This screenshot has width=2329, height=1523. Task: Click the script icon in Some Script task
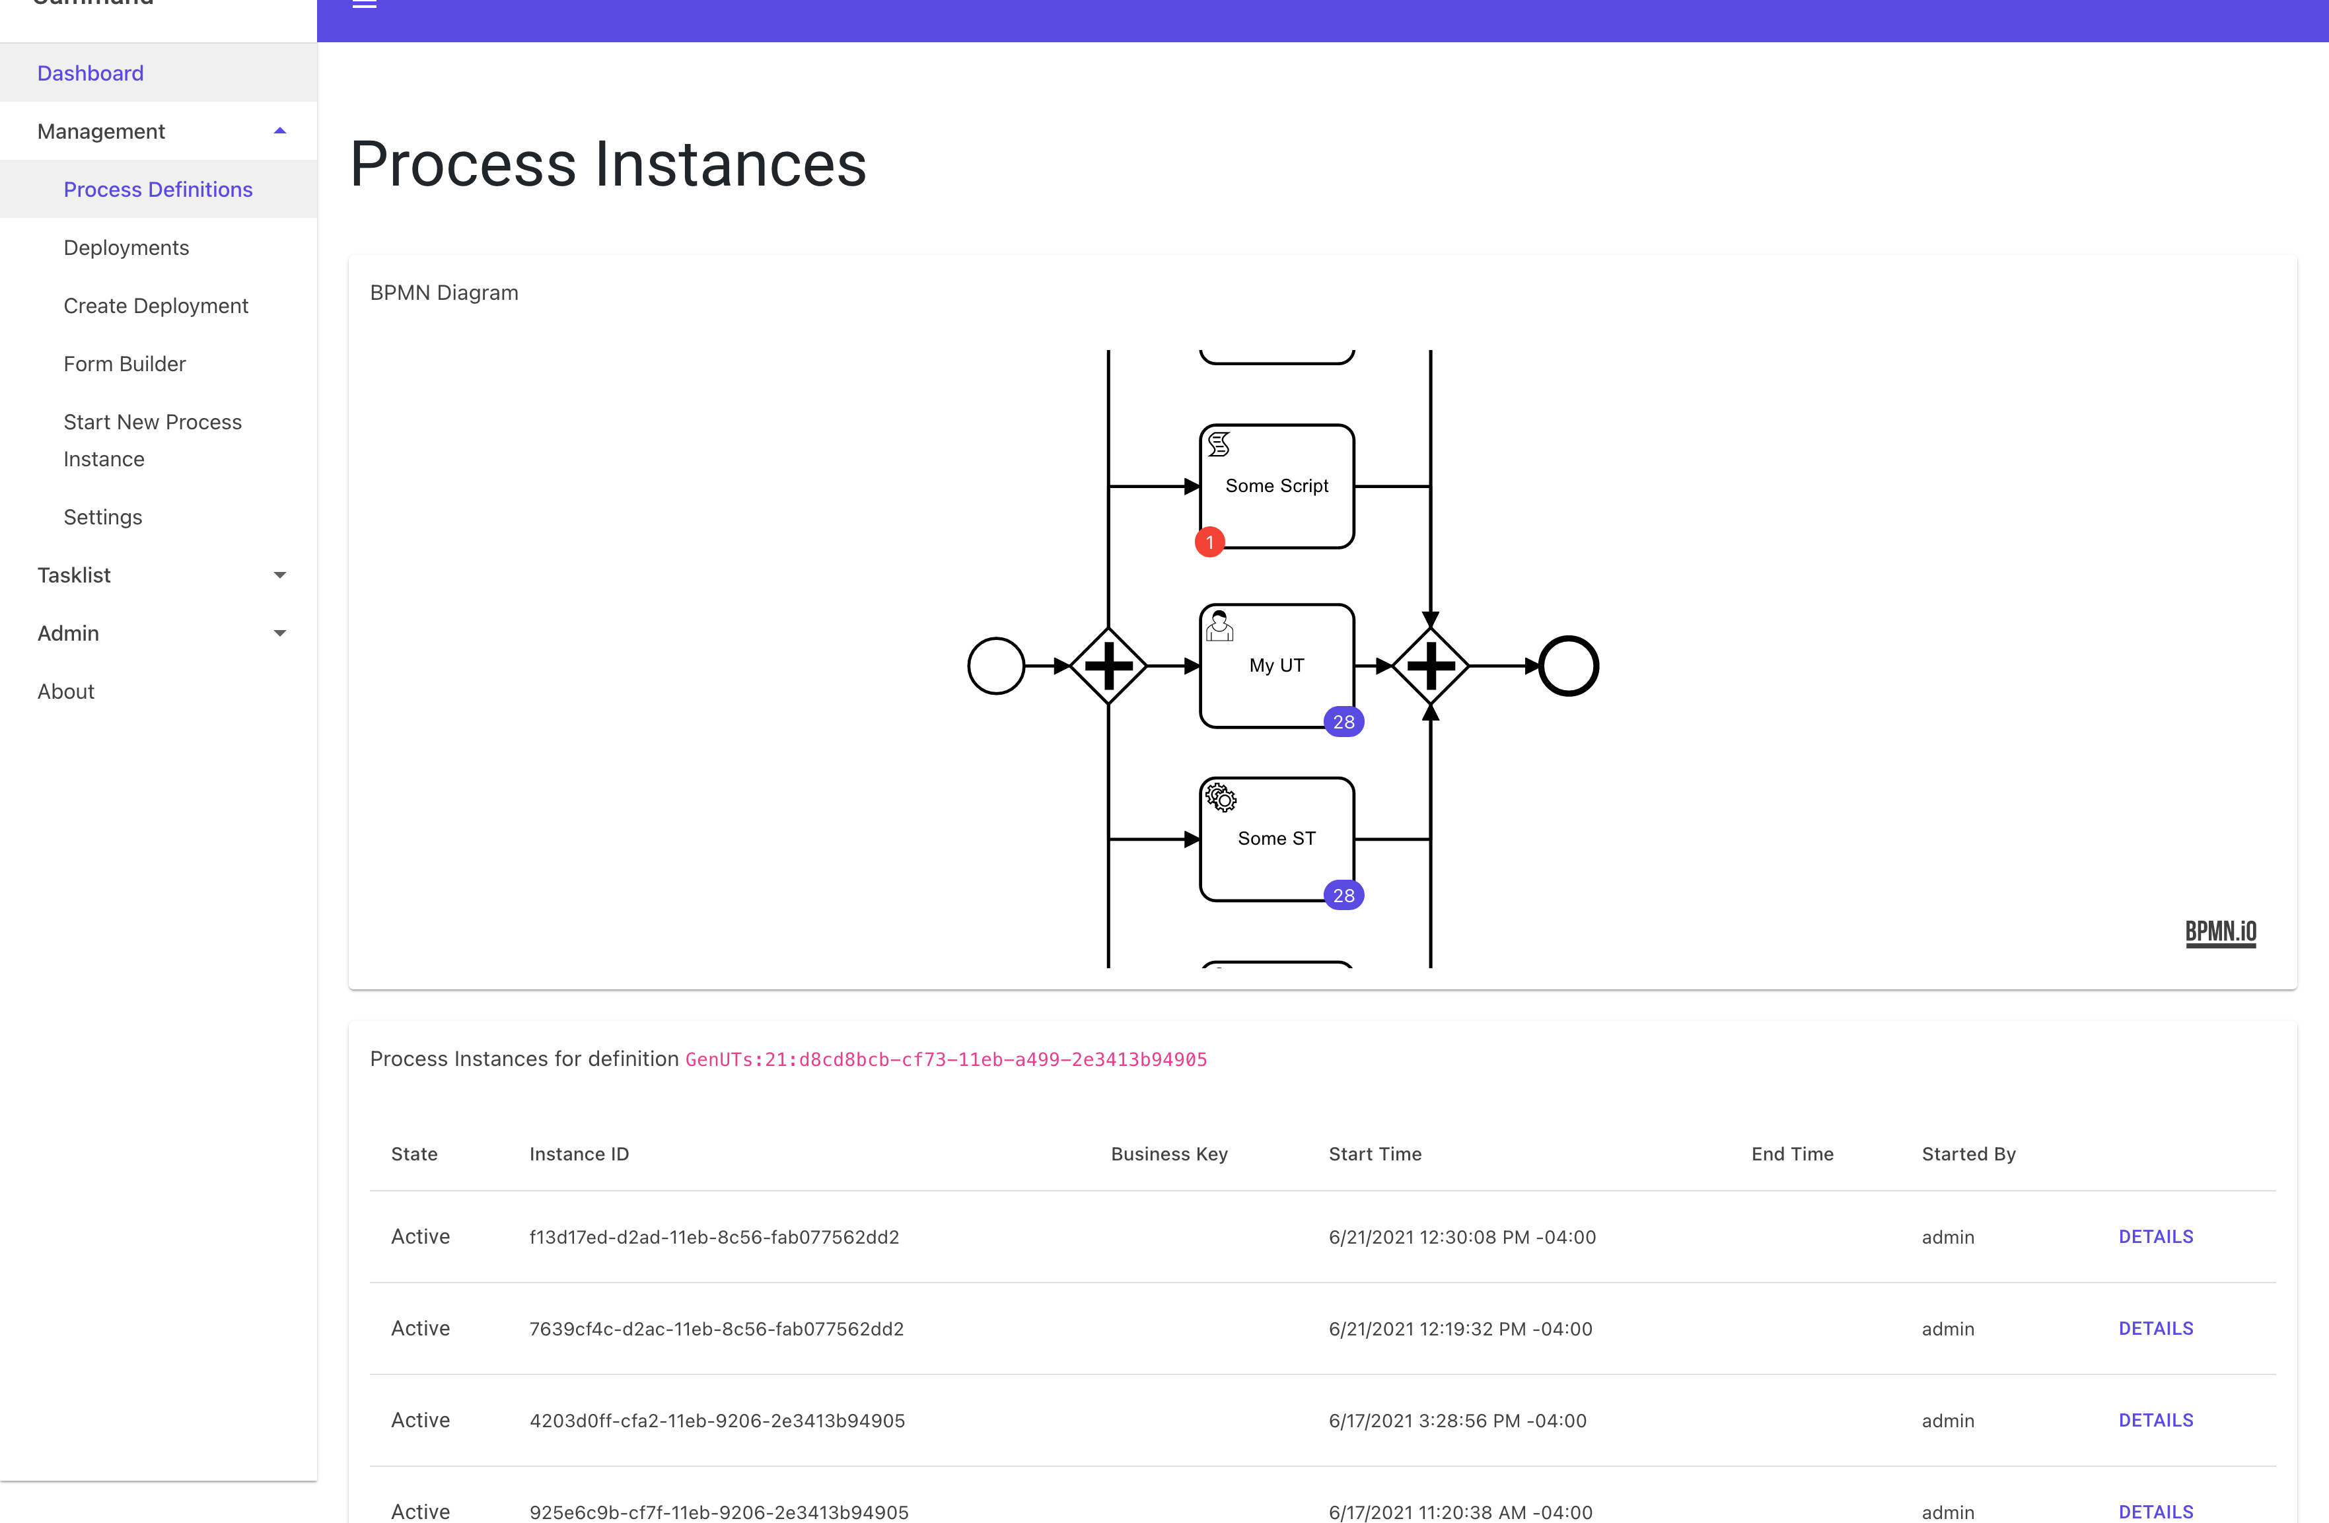[x=1218, y=445]
